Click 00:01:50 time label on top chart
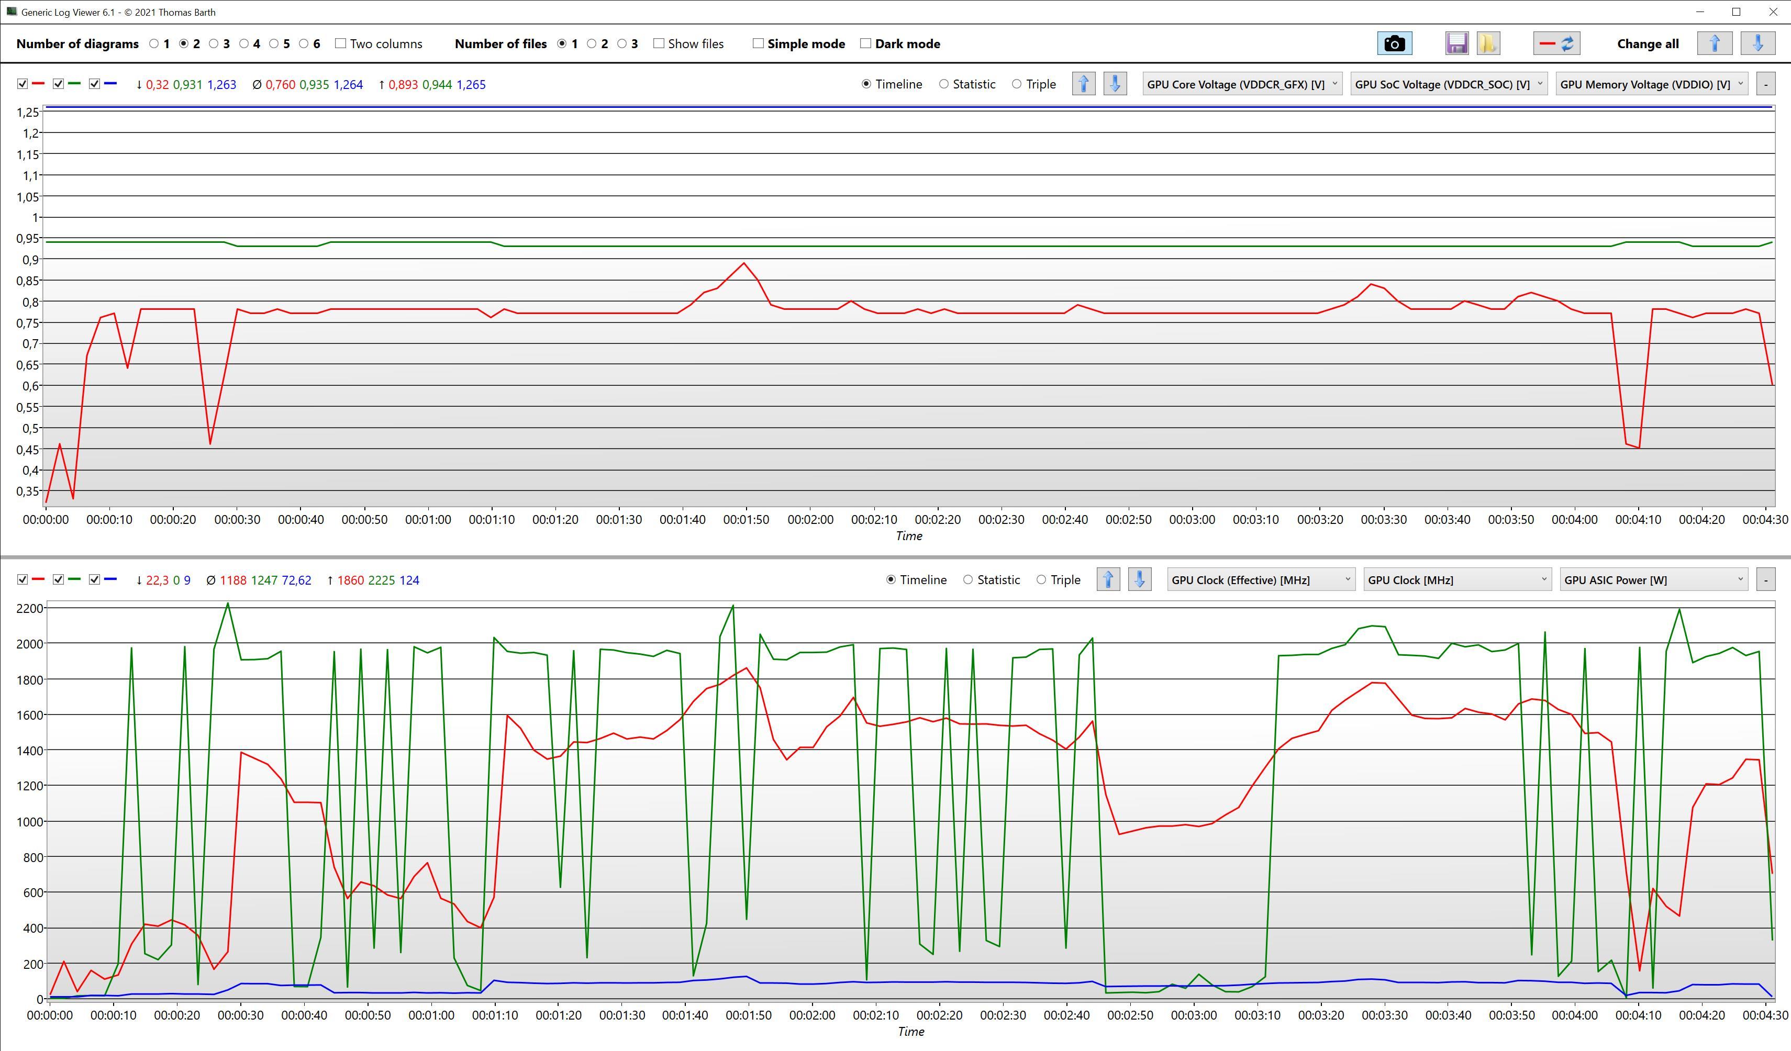 [x=746, y=519]
